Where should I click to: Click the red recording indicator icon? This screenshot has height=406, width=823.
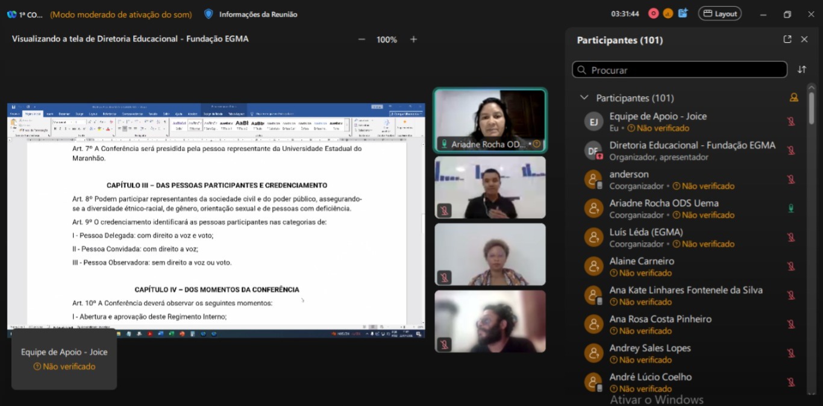click(653, 14)
